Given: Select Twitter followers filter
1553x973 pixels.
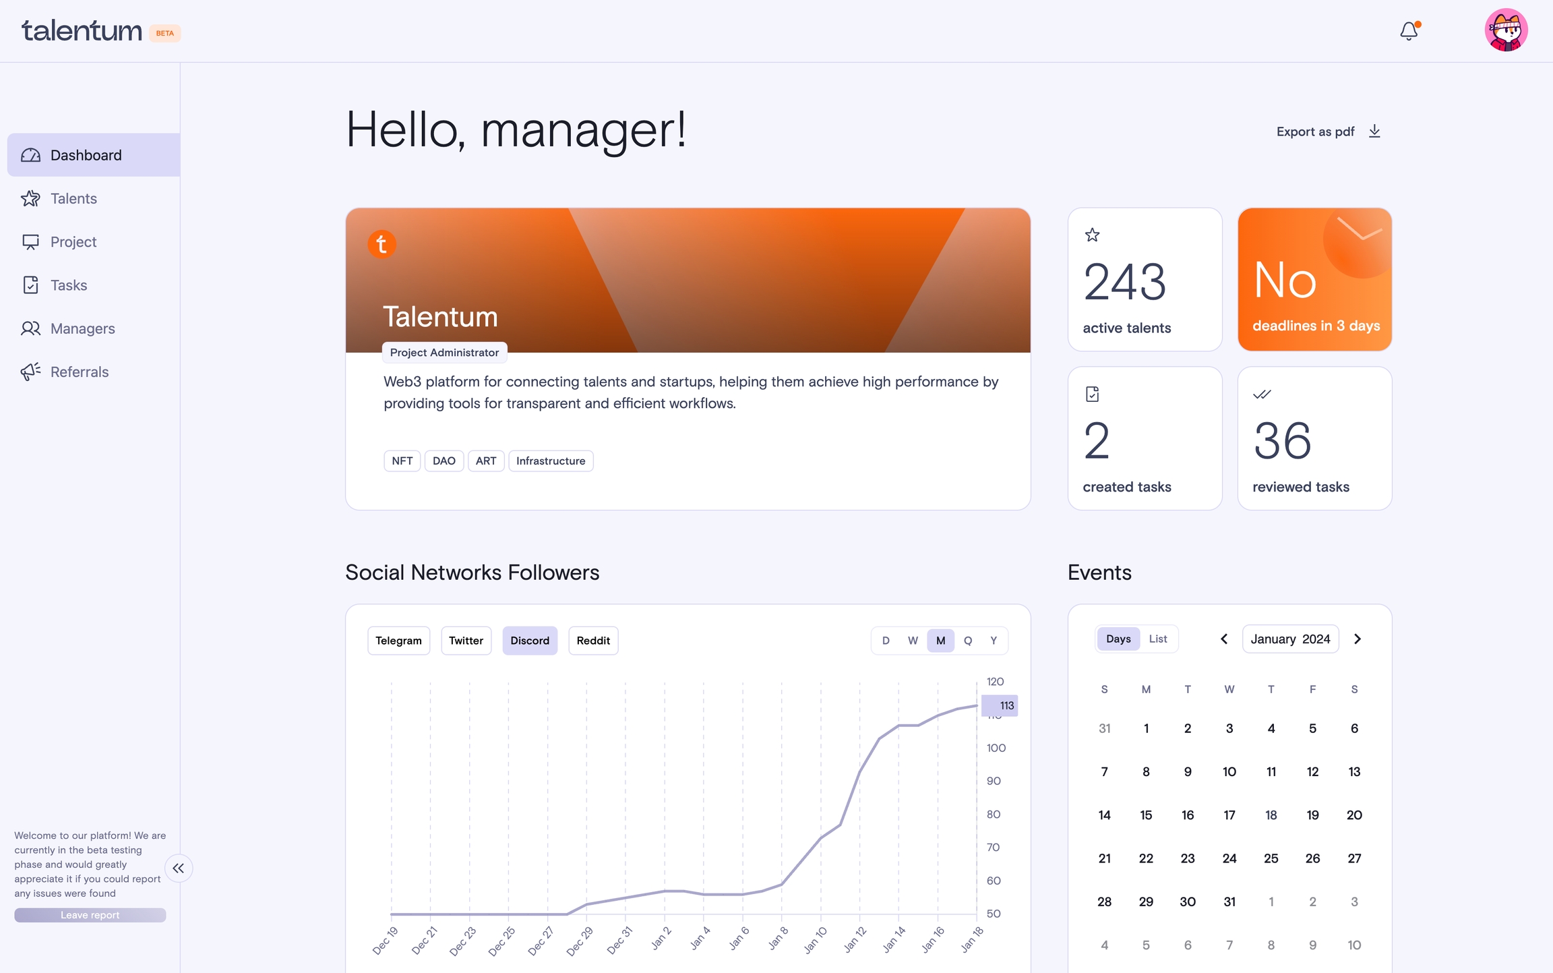Looking at the screenshot, I should [466, 641].
